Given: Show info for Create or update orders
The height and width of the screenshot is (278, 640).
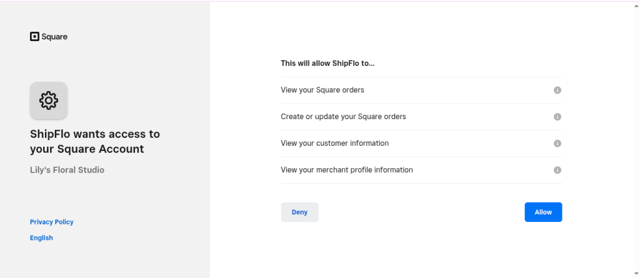Looking at the screenshot, I should coord(557,117).
